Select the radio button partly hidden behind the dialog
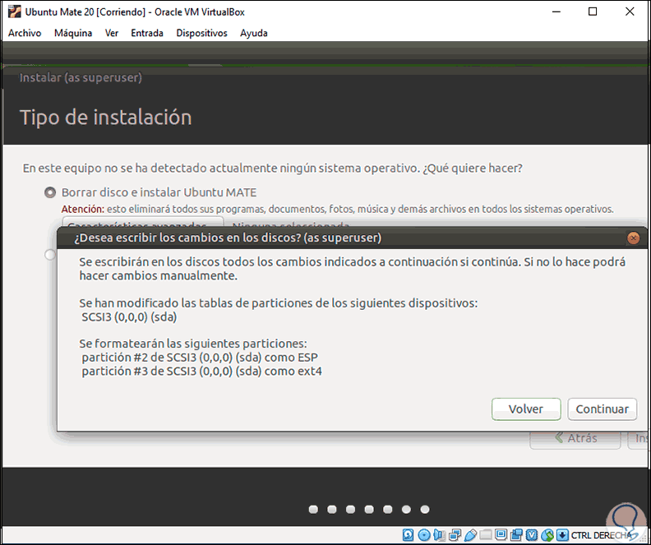The height and width of the screenshot is (545, 651). (50, 255)
